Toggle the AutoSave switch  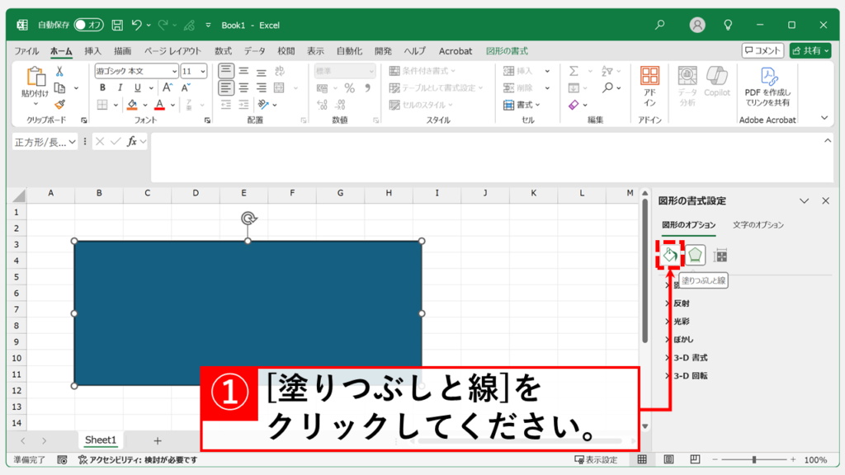pos(89,26)
